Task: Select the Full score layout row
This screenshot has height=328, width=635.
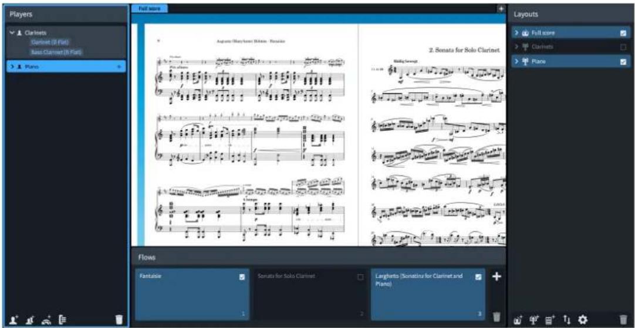Action: tap(570, 33)
